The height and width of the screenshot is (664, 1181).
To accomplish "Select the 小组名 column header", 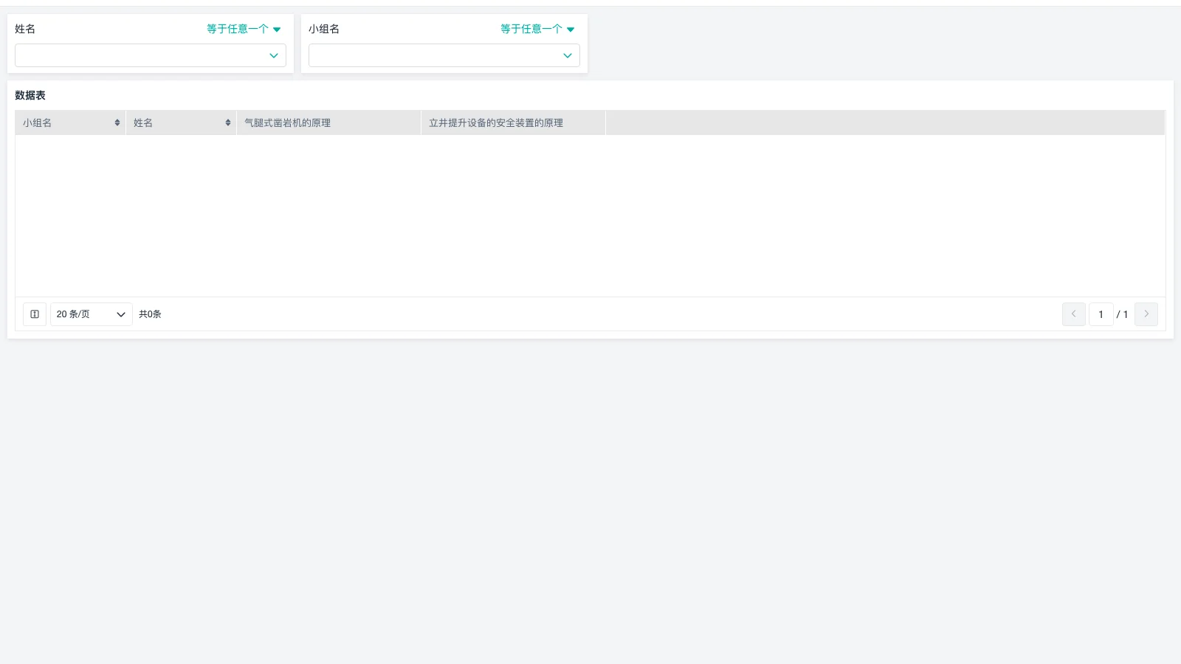I will [x=38, y=123].
